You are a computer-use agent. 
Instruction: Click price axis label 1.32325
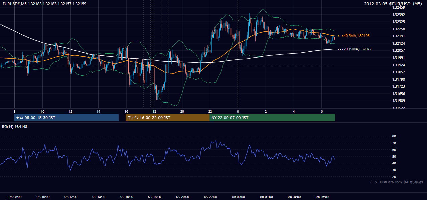(x=399, y=22)
